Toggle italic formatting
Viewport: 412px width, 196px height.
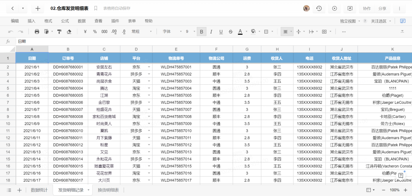211,32
